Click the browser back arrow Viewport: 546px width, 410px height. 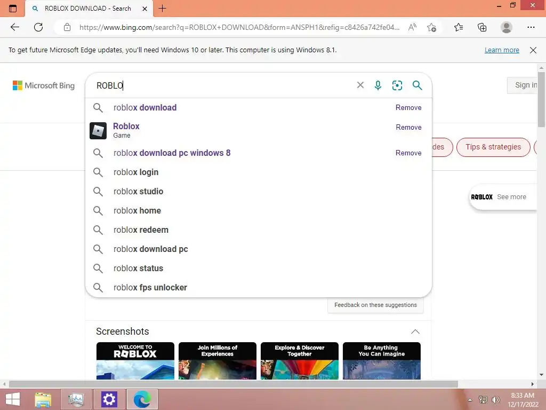(x=15, y=27)
